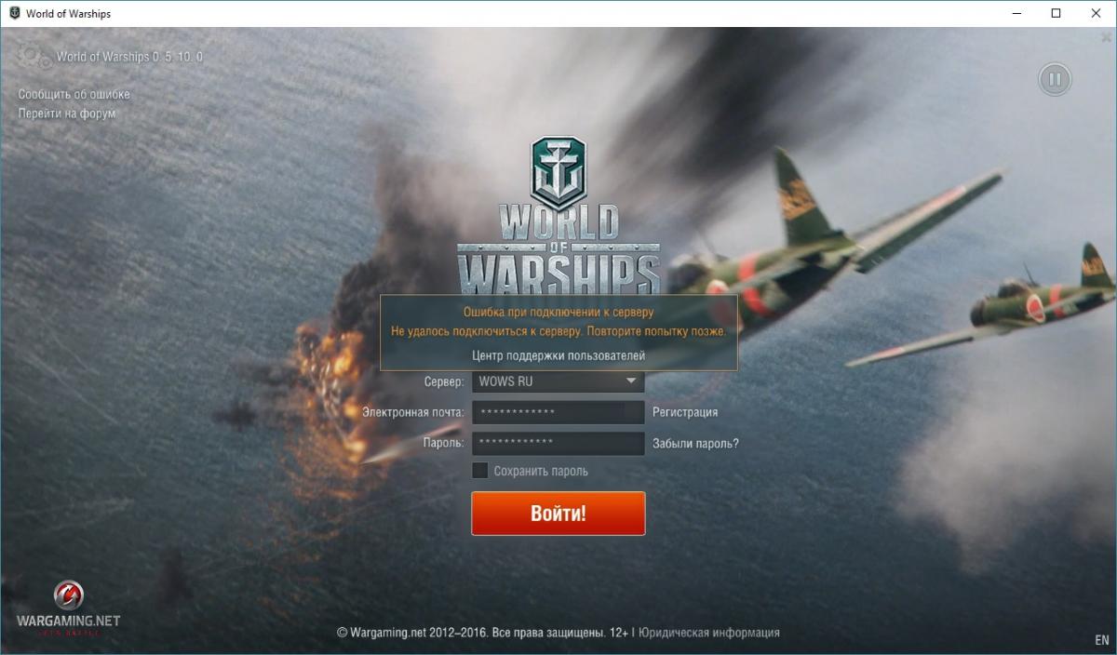Image resolution: width=1117 pixels, height=655 pixels.
Task: Open the Сообщить об ошибке link
Action: [x=74, y=94]
